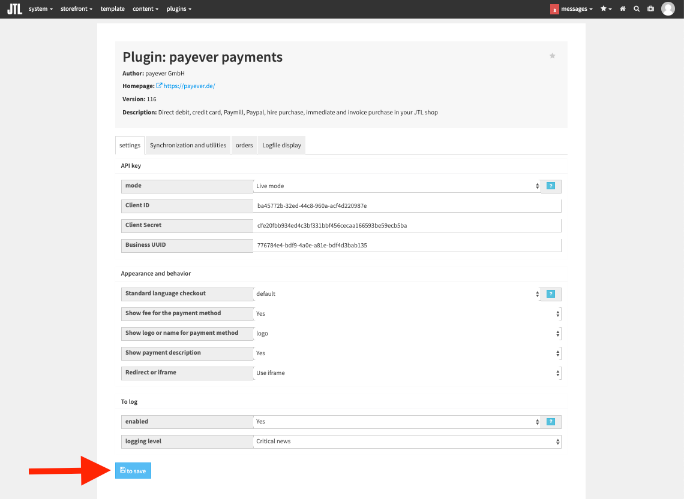This screenshot has height=499, width=684.
Task: Click the JTL logo in the top bar
Action: pos(14,9)
